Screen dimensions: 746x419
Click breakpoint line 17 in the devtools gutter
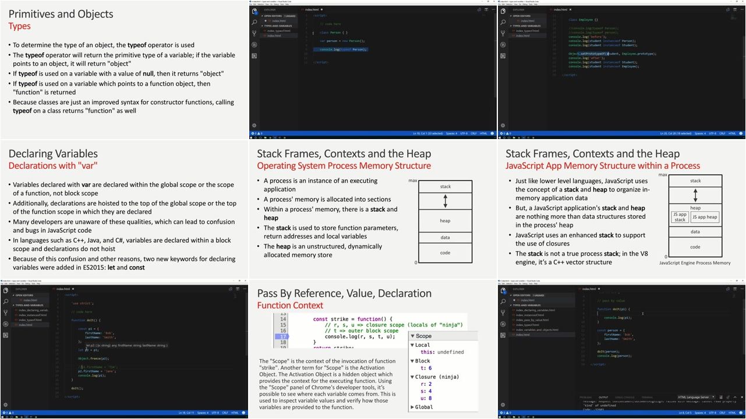282,337
